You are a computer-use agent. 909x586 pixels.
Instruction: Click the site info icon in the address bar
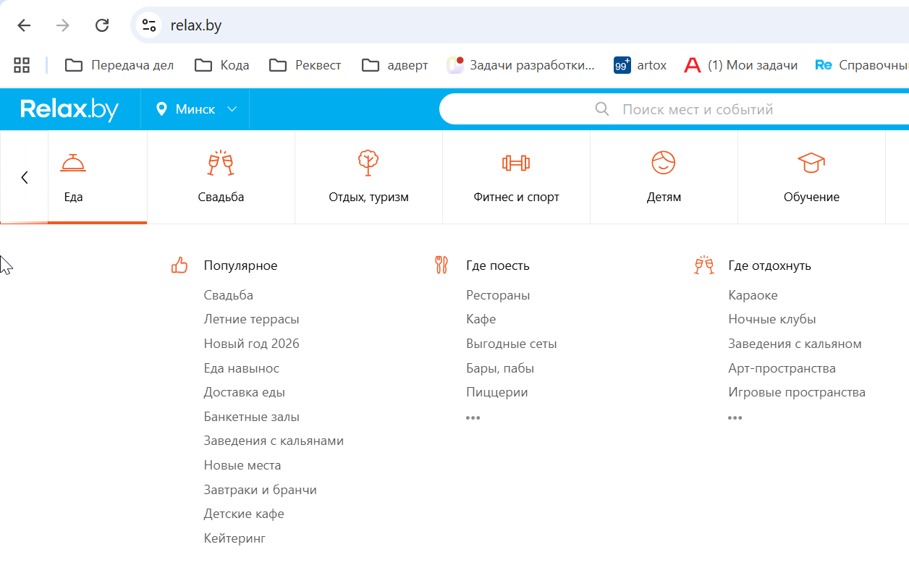point(150,25)
